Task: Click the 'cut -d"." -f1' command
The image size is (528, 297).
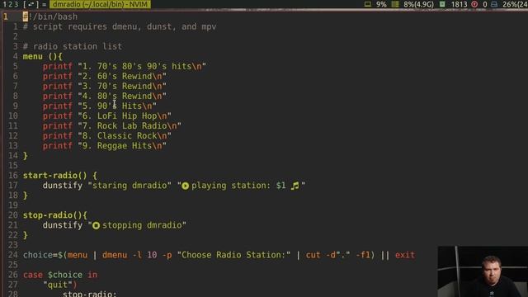Action: point(338,255)
